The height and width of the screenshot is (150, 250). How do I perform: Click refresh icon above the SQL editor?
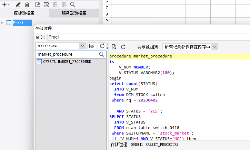pos(123,47)
